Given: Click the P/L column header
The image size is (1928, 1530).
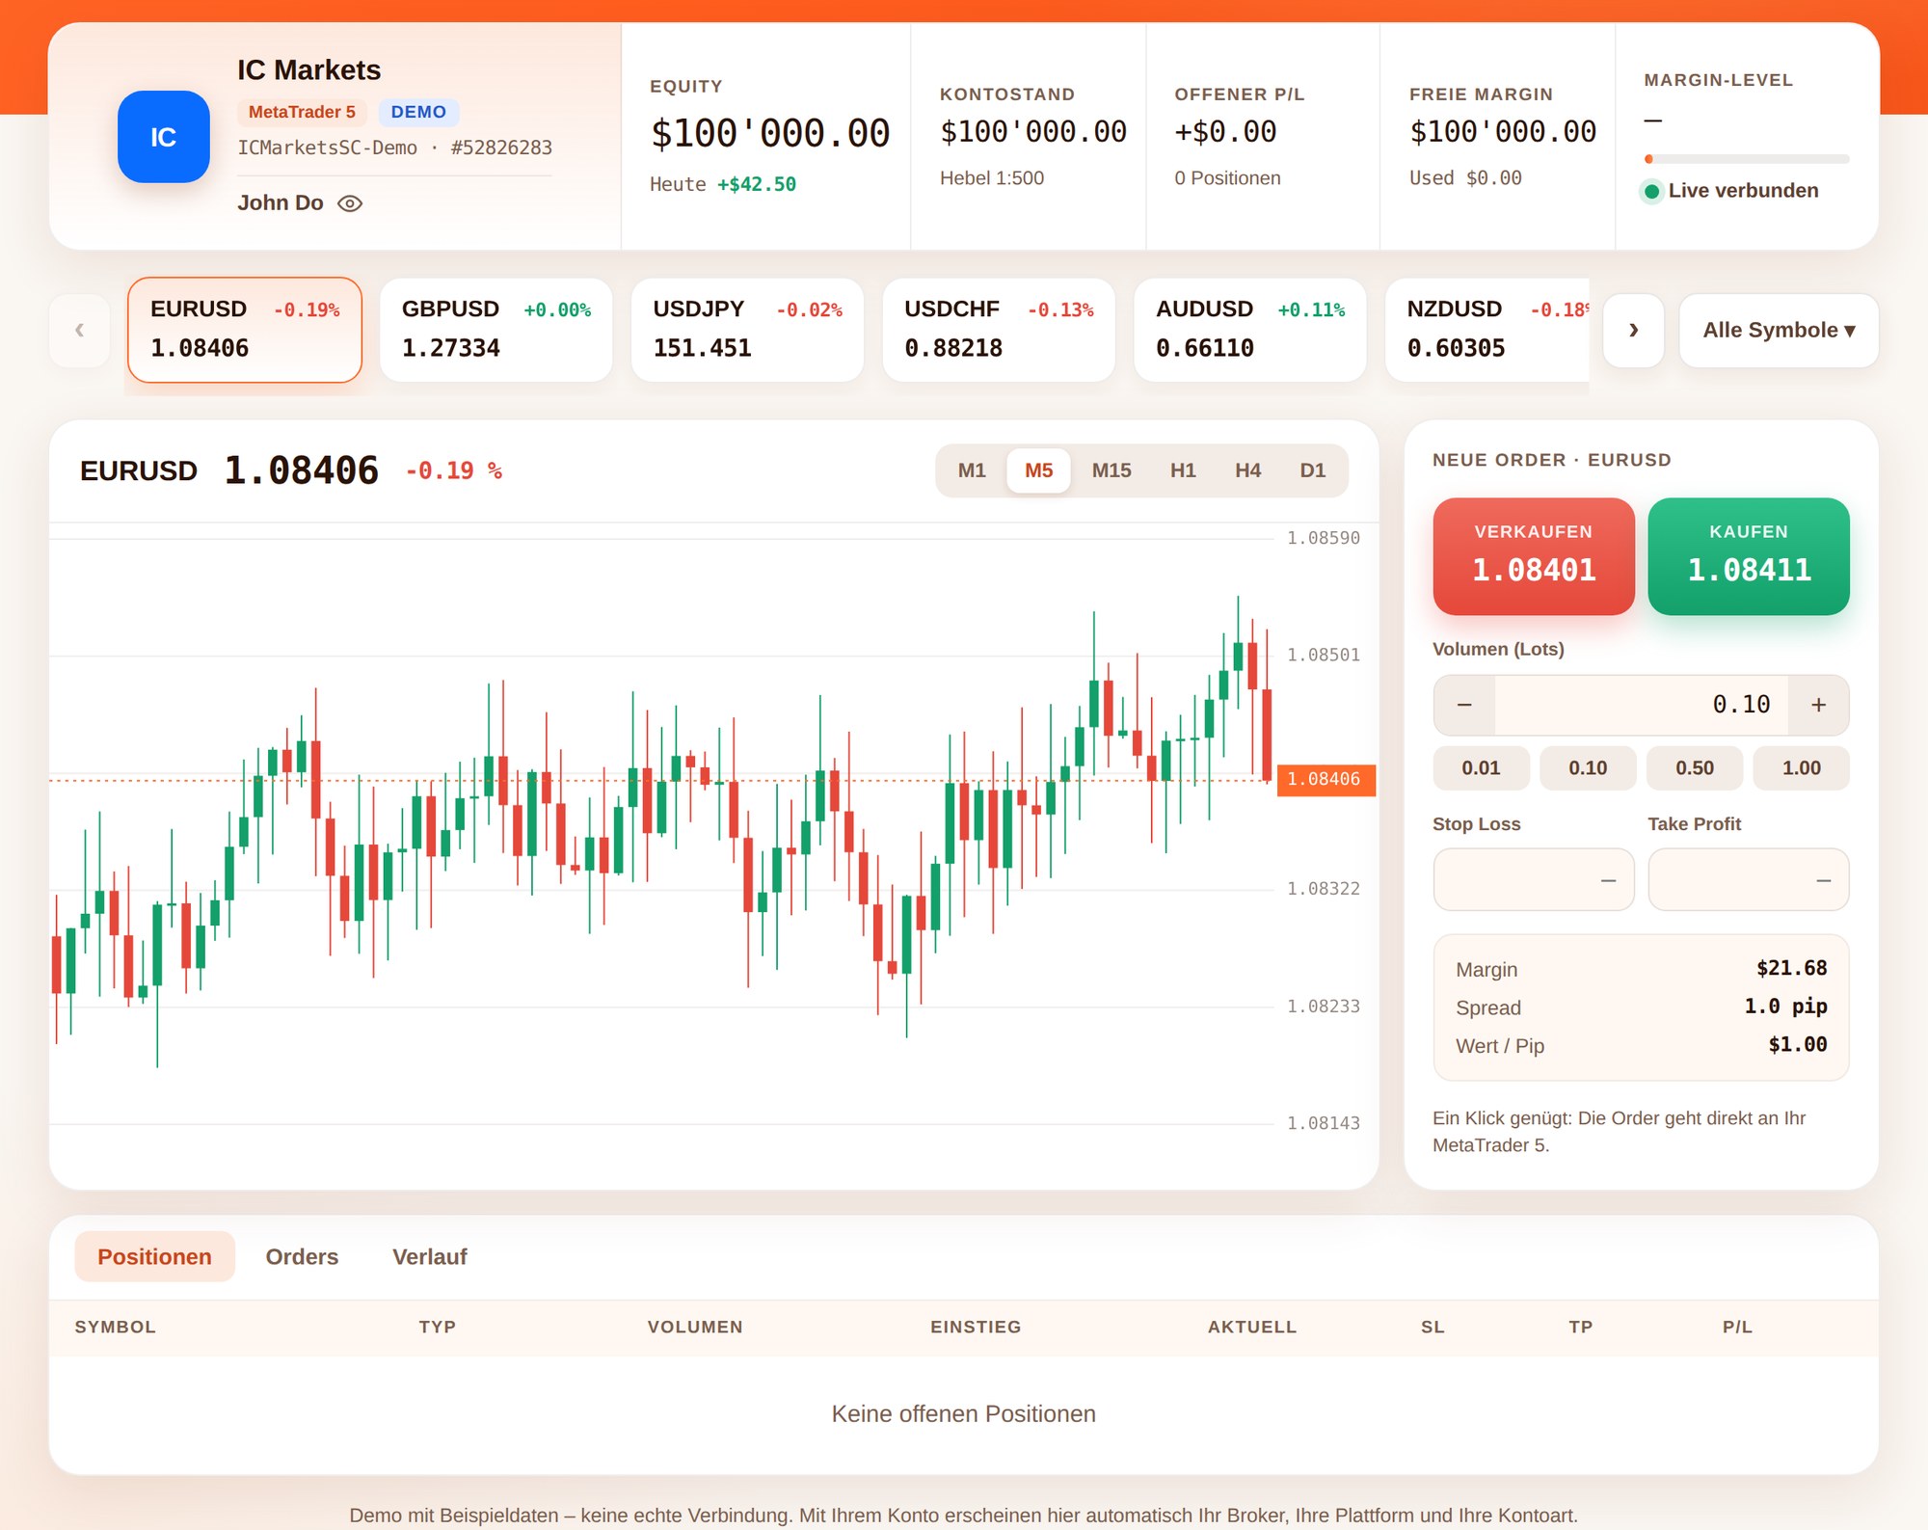Looking at the screenshot, I should click(1737, 1327).
